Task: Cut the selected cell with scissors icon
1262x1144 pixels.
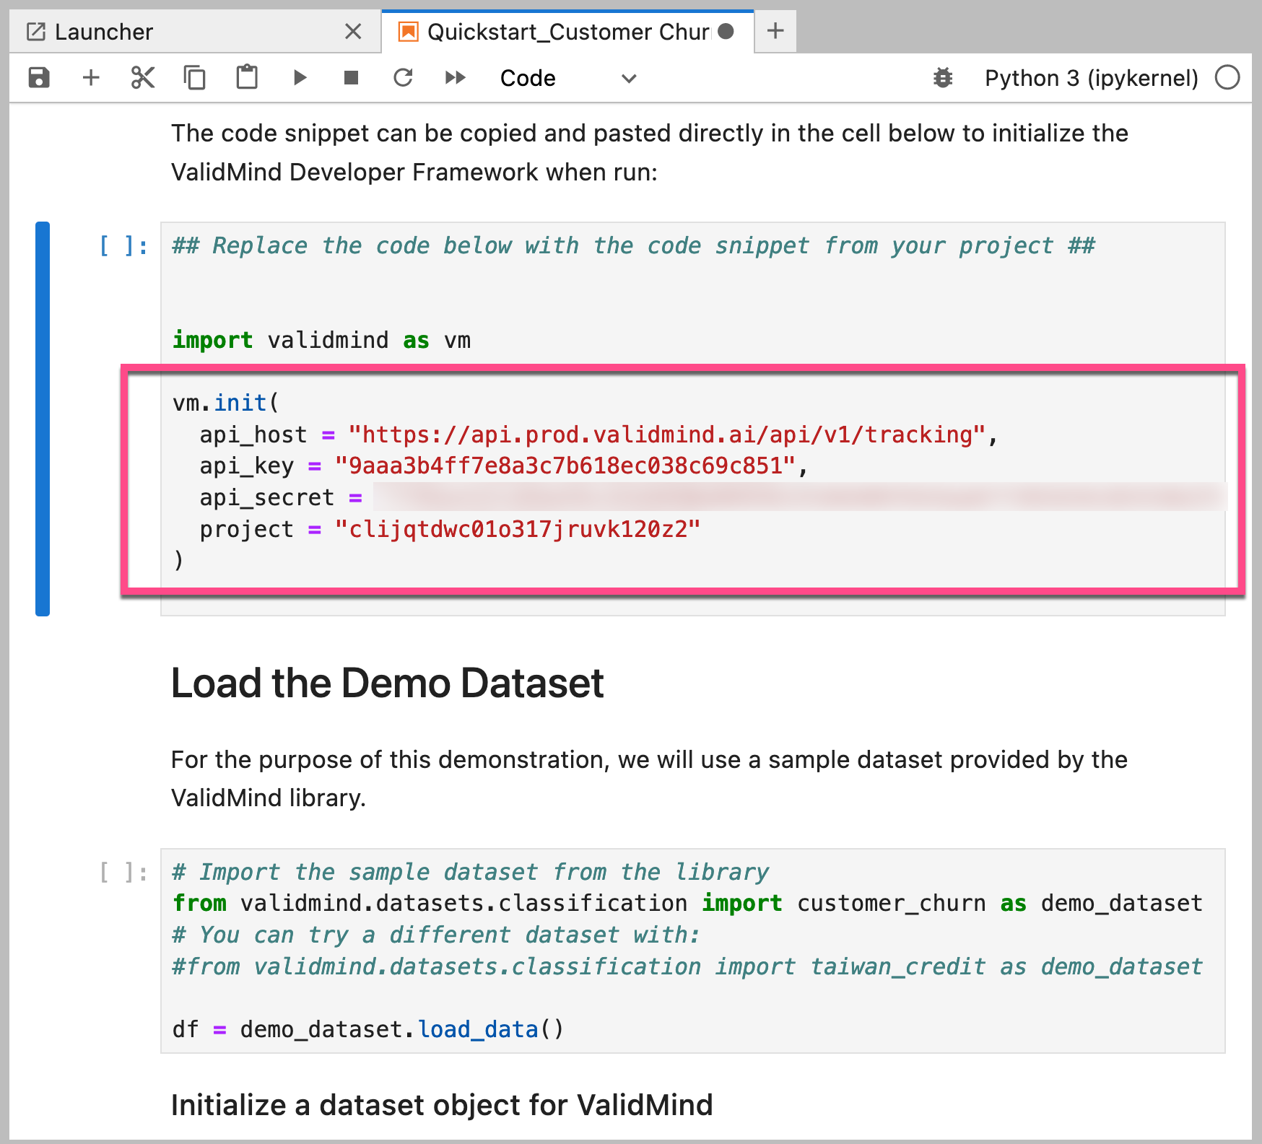Action: (143, 77)
